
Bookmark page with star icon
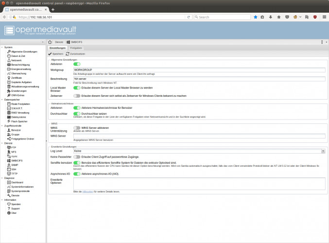255,17
